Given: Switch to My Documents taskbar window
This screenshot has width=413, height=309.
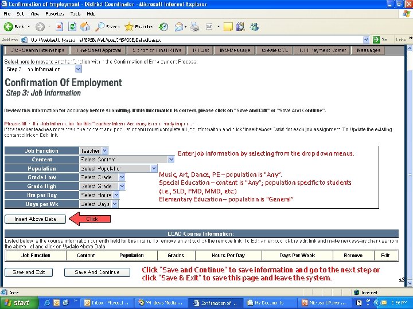Looking at the screenshot, I should [x=270, y=303].
